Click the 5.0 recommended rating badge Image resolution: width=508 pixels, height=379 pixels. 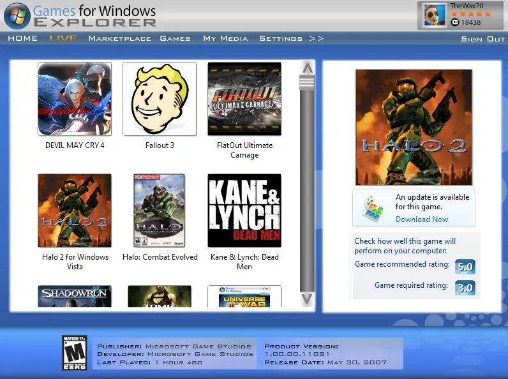(465, 267)
